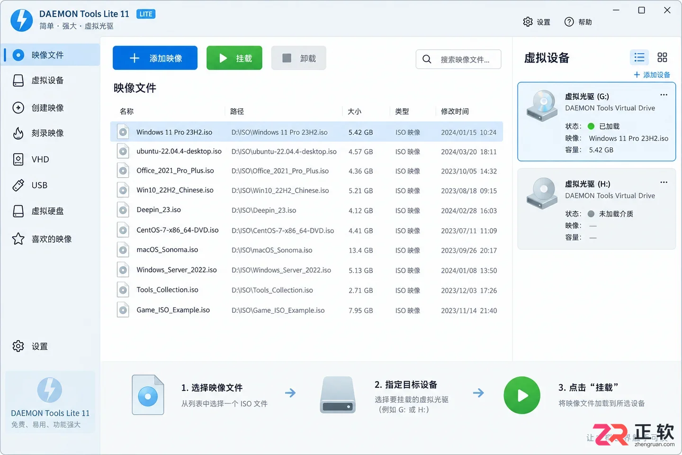Click disc icon of Windows_Server_2022.iso
The image size is (682, 455).
123,270
